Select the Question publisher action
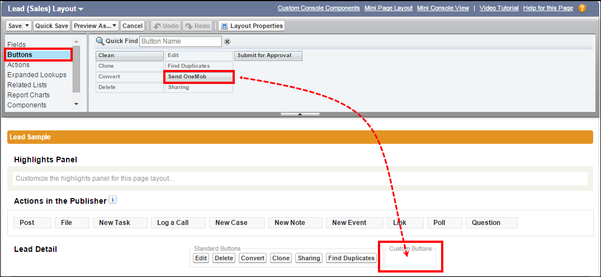601x277 pixels. tap(491, 223)
